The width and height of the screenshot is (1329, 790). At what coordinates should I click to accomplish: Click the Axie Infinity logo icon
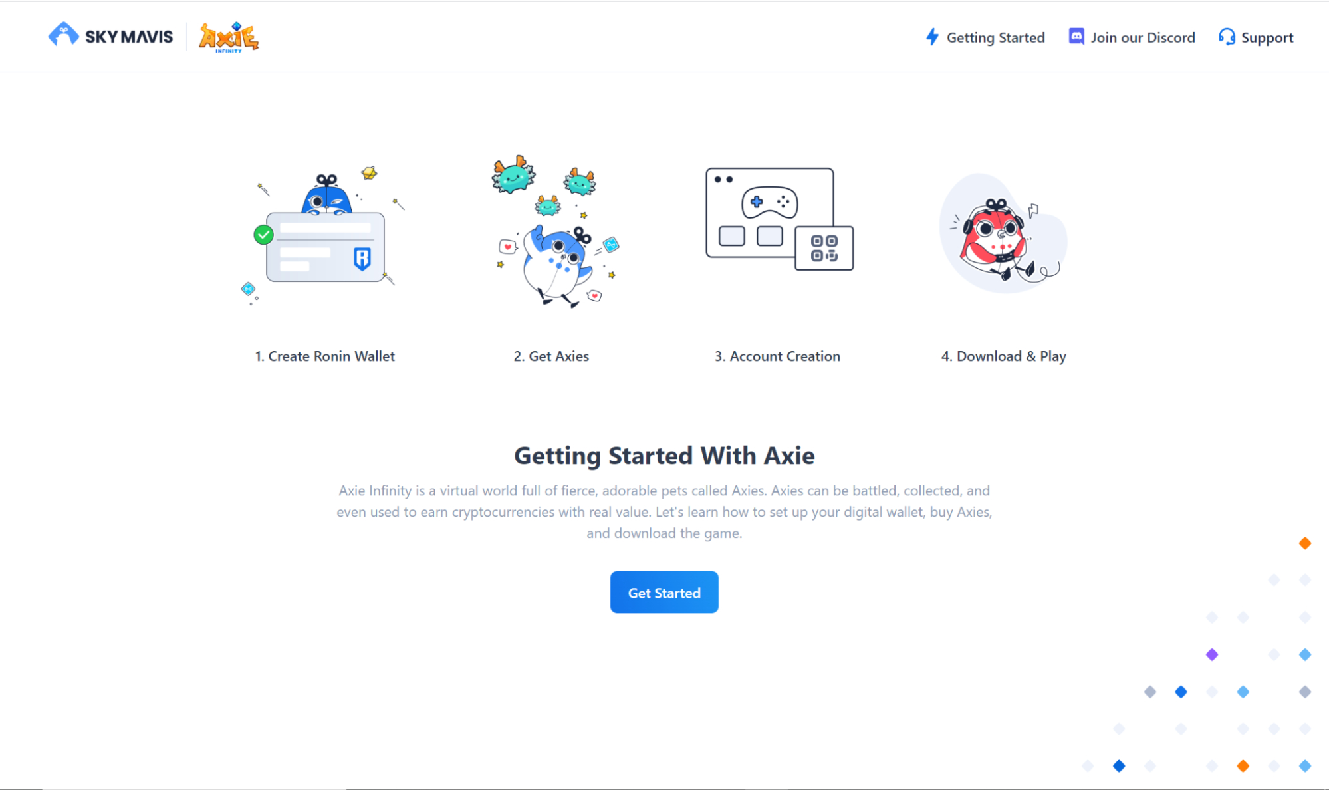point(227,38)
